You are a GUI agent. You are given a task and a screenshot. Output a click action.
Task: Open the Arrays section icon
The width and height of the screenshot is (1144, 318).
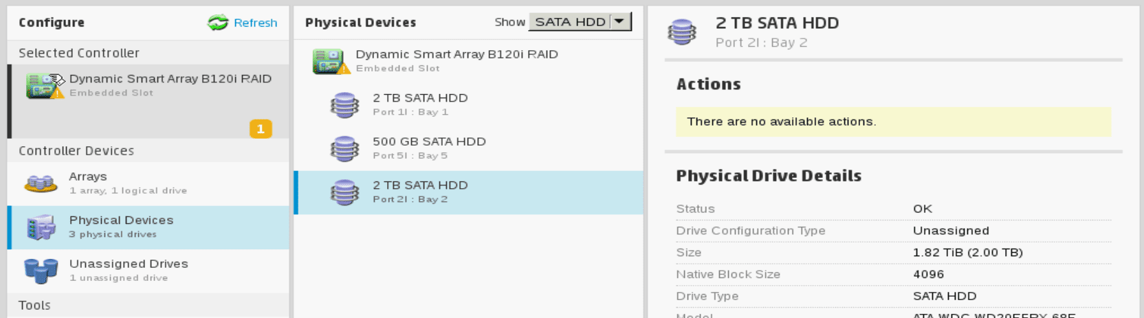(x=41, y=183)
